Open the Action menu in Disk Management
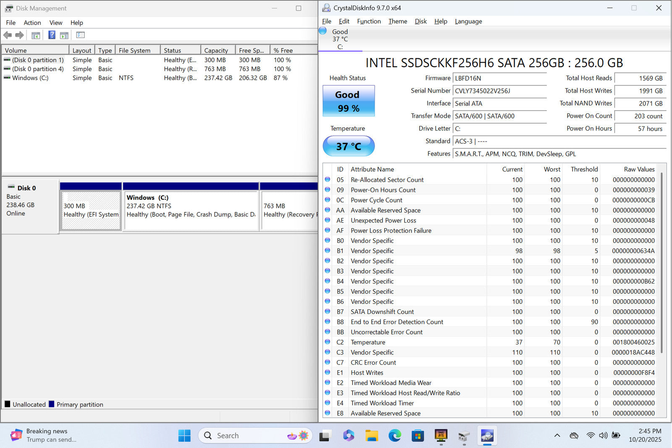The image size is (672, 448). point(32,23)
